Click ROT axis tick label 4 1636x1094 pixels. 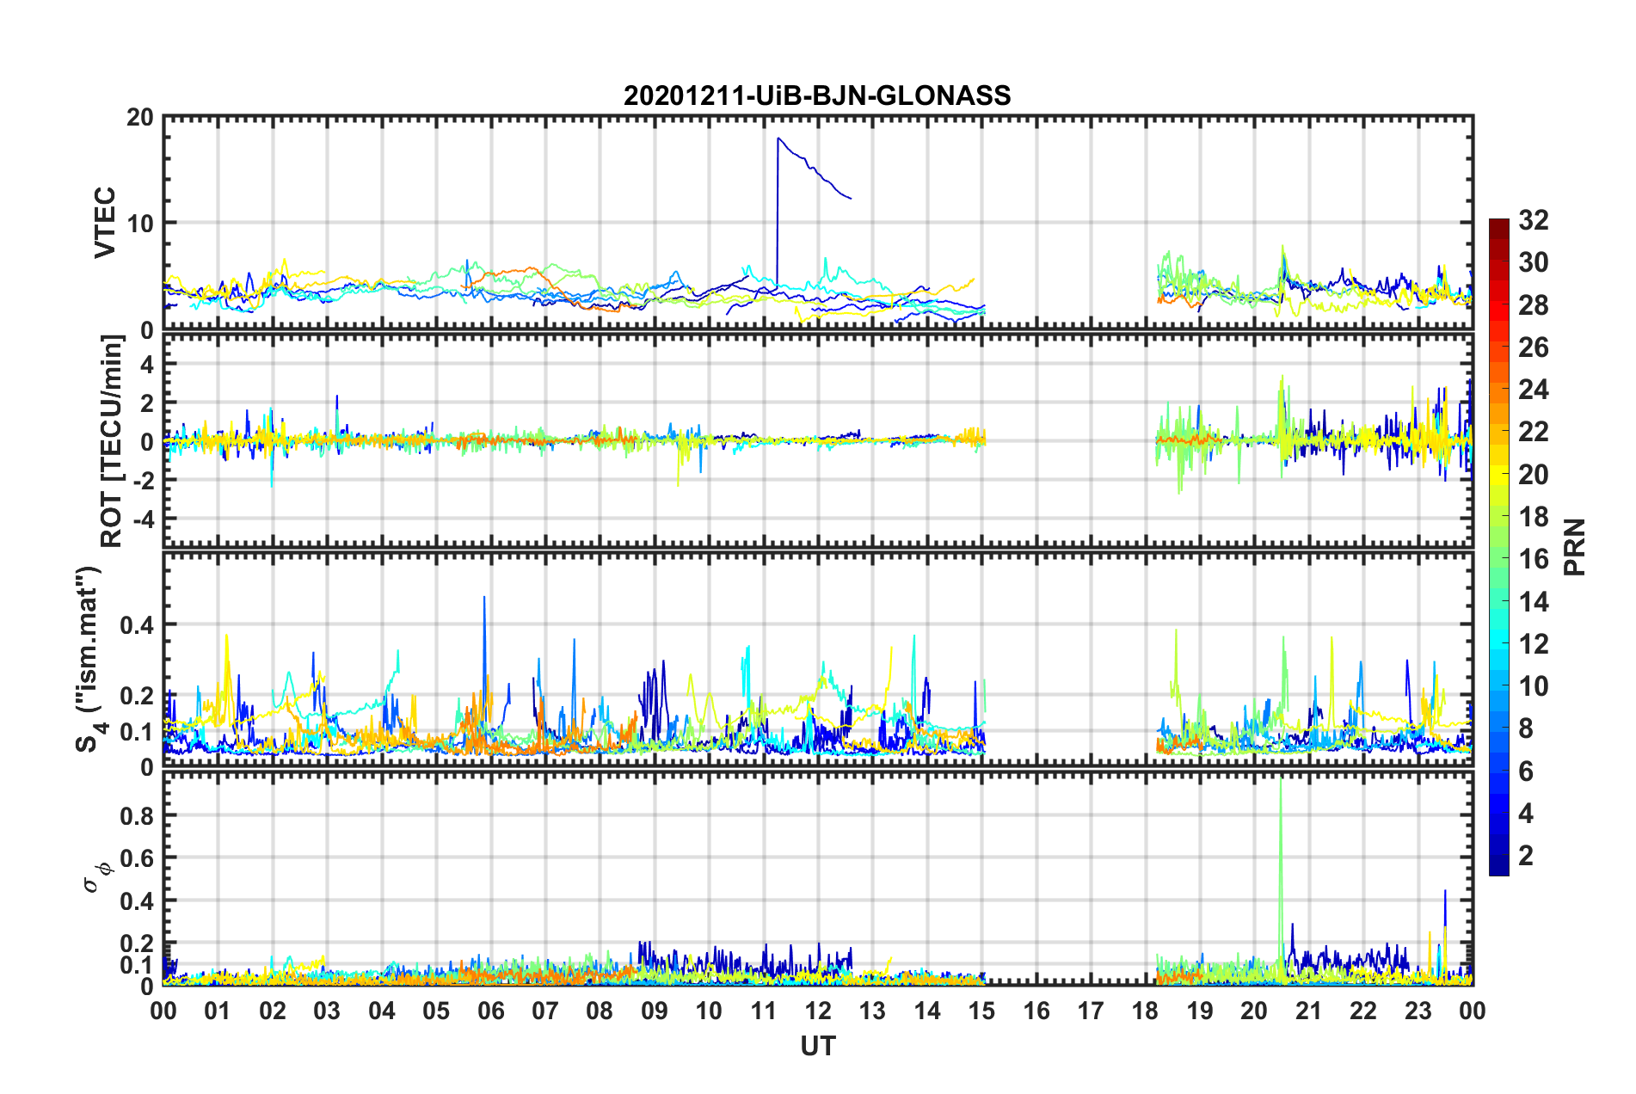[x=147, y=366]
